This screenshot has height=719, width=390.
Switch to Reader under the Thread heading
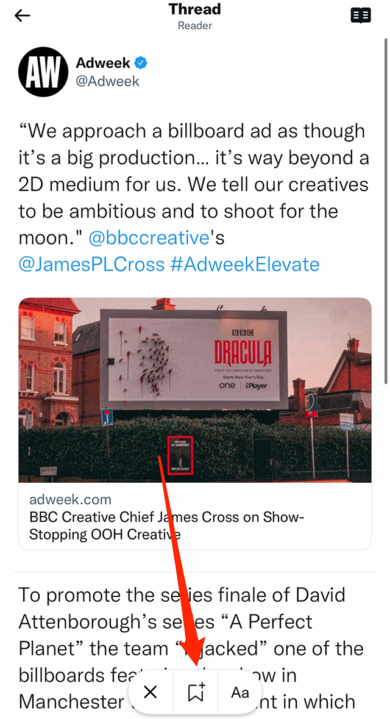point(194,26)
